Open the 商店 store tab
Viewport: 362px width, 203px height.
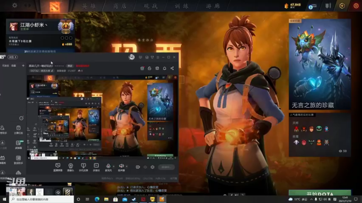click(x=120, y=6)
